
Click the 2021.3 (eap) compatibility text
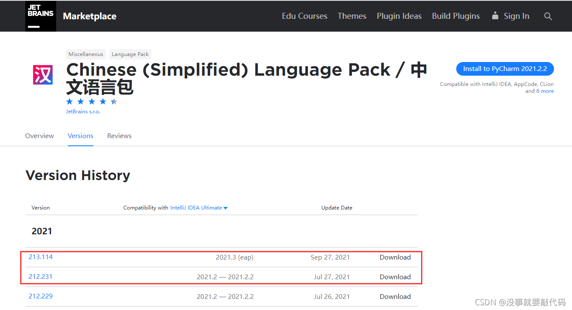[x=235, y=257]
